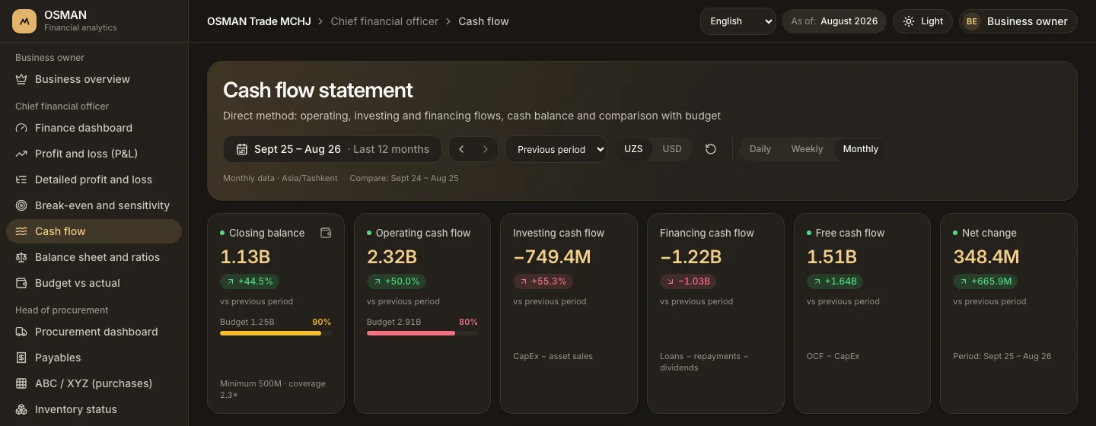
Task: Click the −1.03B change badge
Action: click(x=688, y=281)
